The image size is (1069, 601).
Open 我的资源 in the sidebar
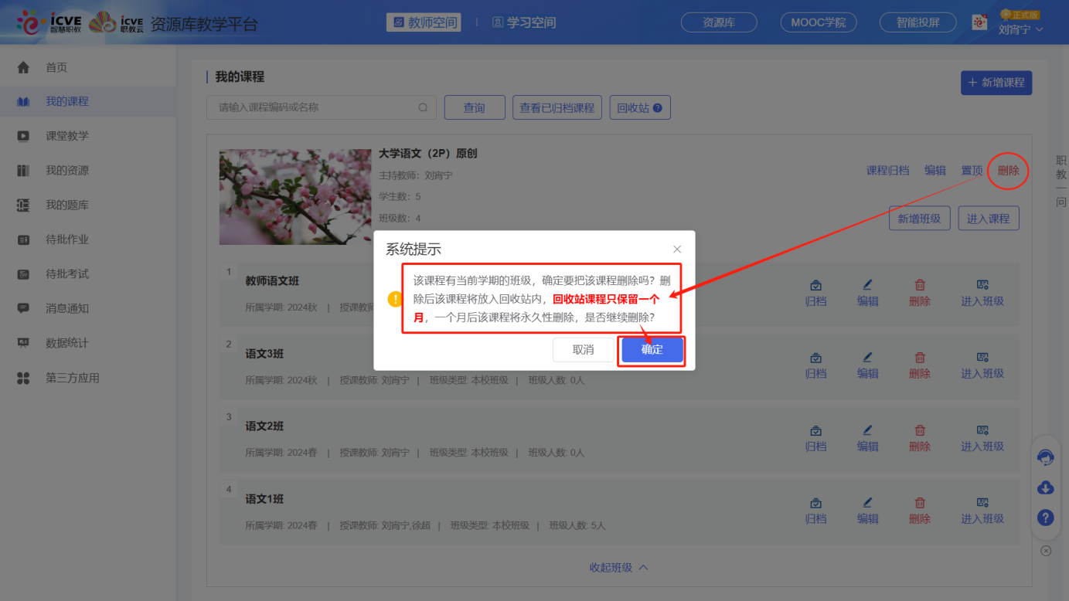tap(66, 171)
